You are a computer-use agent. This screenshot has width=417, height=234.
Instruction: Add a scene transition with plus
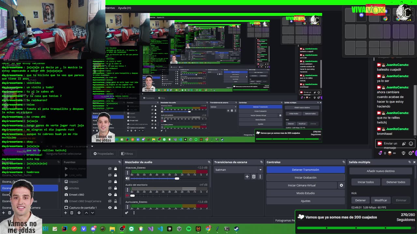pyautogui.click(x=247, y=176)
